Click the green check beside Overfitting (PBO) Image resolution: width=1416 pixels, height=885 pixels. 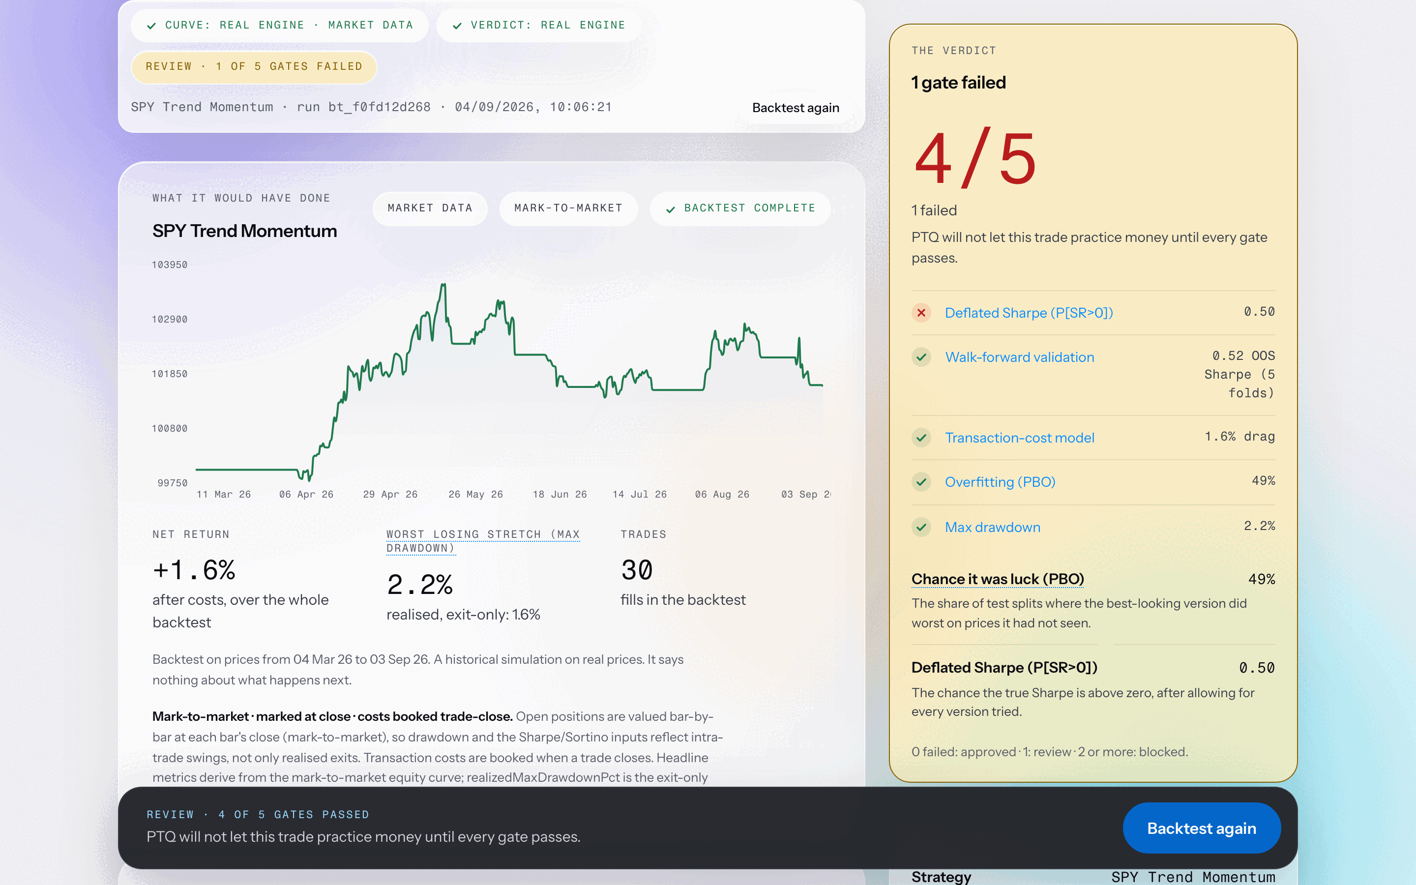coord(921,482)
